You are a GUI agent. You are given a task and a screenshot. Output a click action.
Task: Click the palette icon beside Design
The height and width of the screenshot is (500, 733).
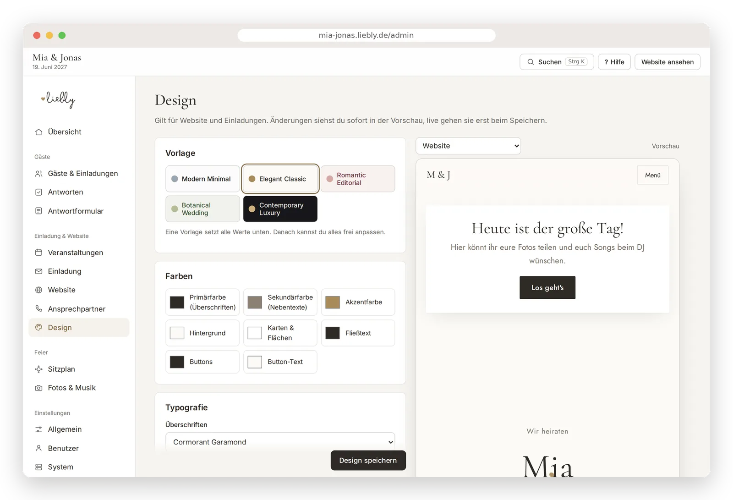[x=38, y=327]
